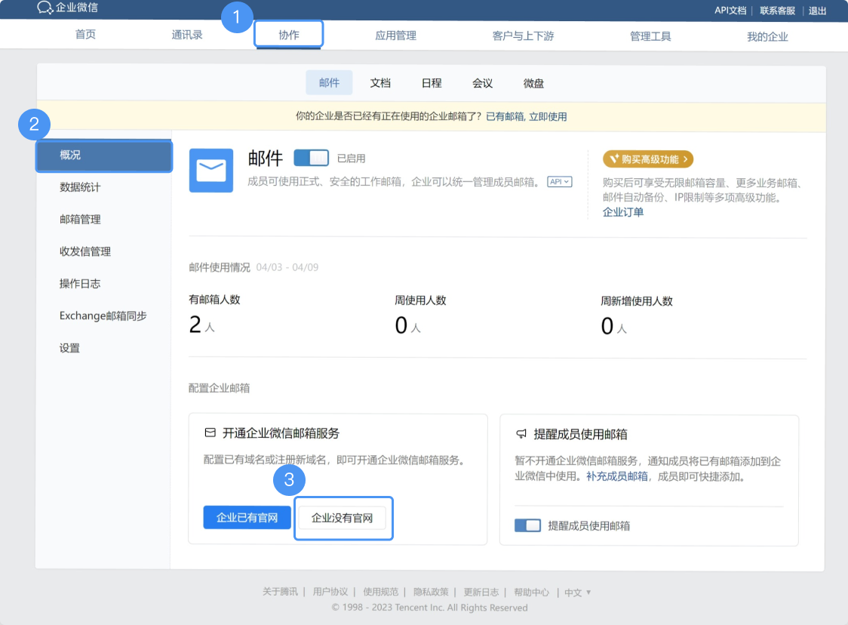Click the 退出 link
The image size is (848, 625).
coord(817,11)
